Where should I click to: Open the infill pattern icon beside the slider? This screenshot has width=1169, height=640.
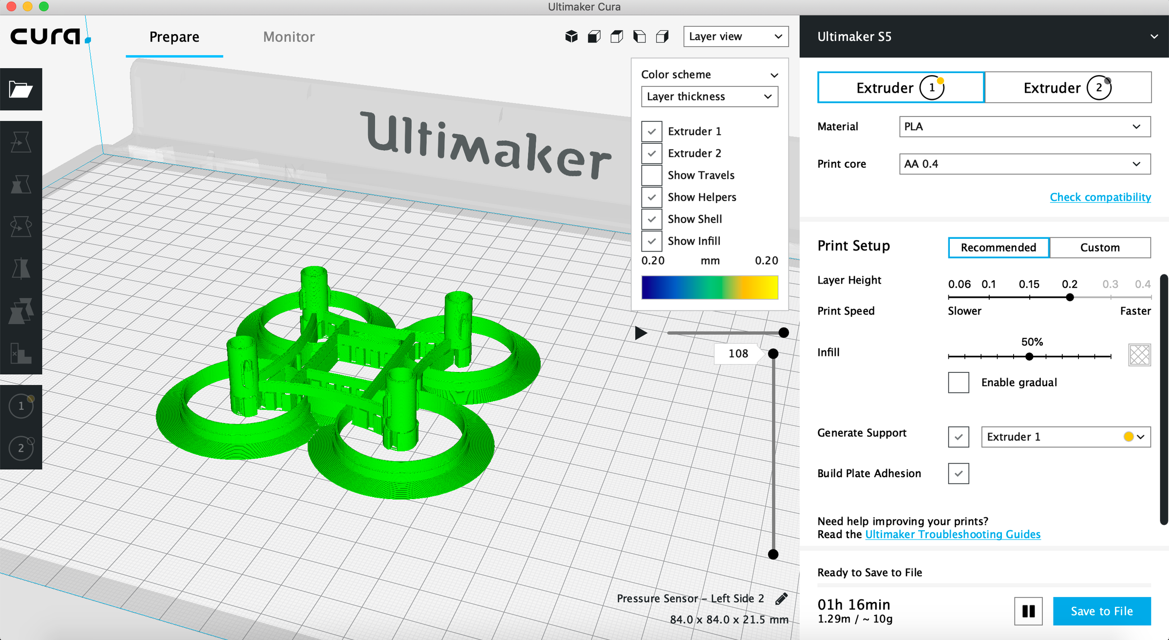tap(1139, 355)
